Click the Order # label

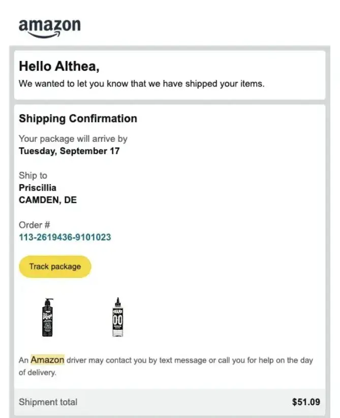pyautogui.click(x=34, y=225)
